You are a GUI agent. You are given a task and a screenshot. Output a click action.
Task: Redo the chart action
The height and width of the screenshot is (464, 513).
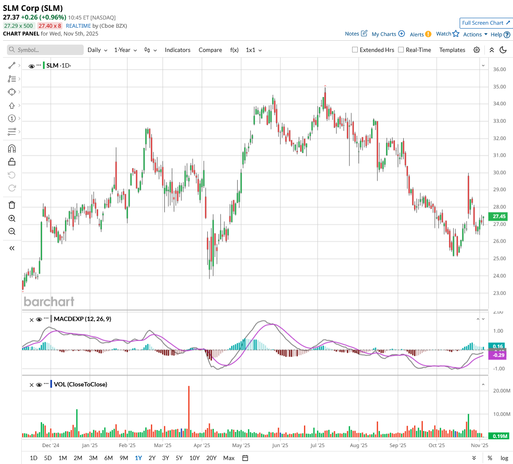click(12, 188)
